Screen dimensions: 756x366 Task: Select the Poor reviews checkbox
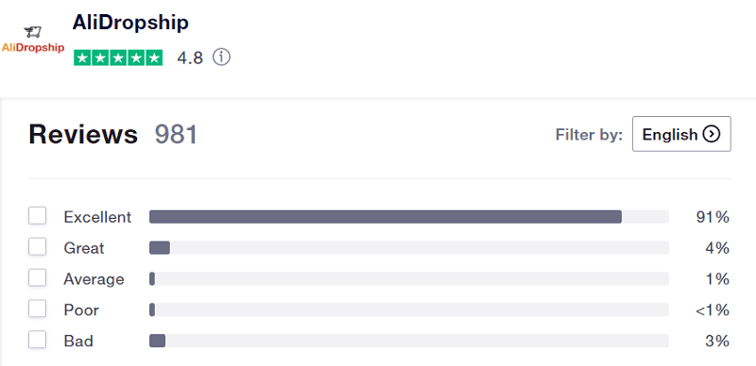pyautogui.click(x=37, y=308)
